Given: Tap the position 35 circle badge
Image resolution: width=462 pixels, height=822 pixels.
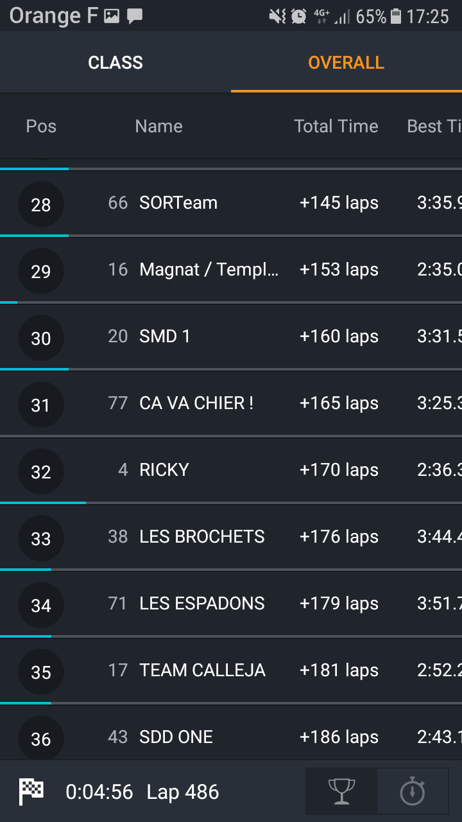Looking at the screenshot, I should click(x=41, y=672).
